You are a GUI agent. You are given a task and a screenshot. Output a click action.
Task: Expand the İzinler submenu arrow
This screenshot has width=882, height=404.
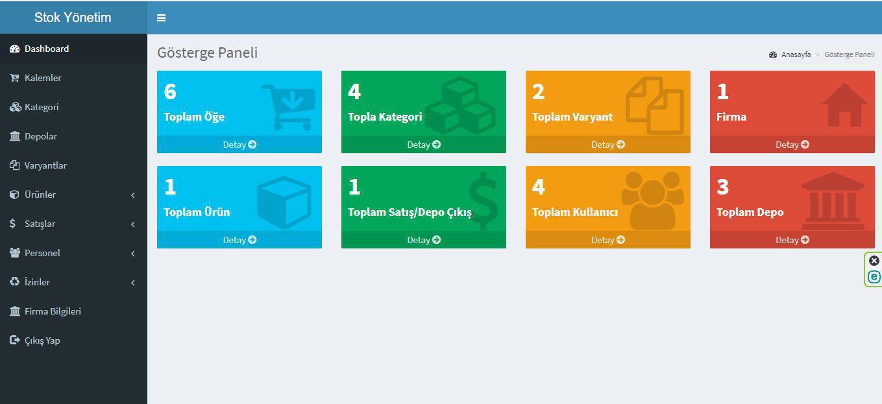point(132,282)
